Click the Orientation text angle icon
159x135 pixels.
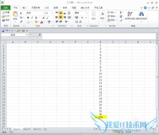(x=66, y=22)
